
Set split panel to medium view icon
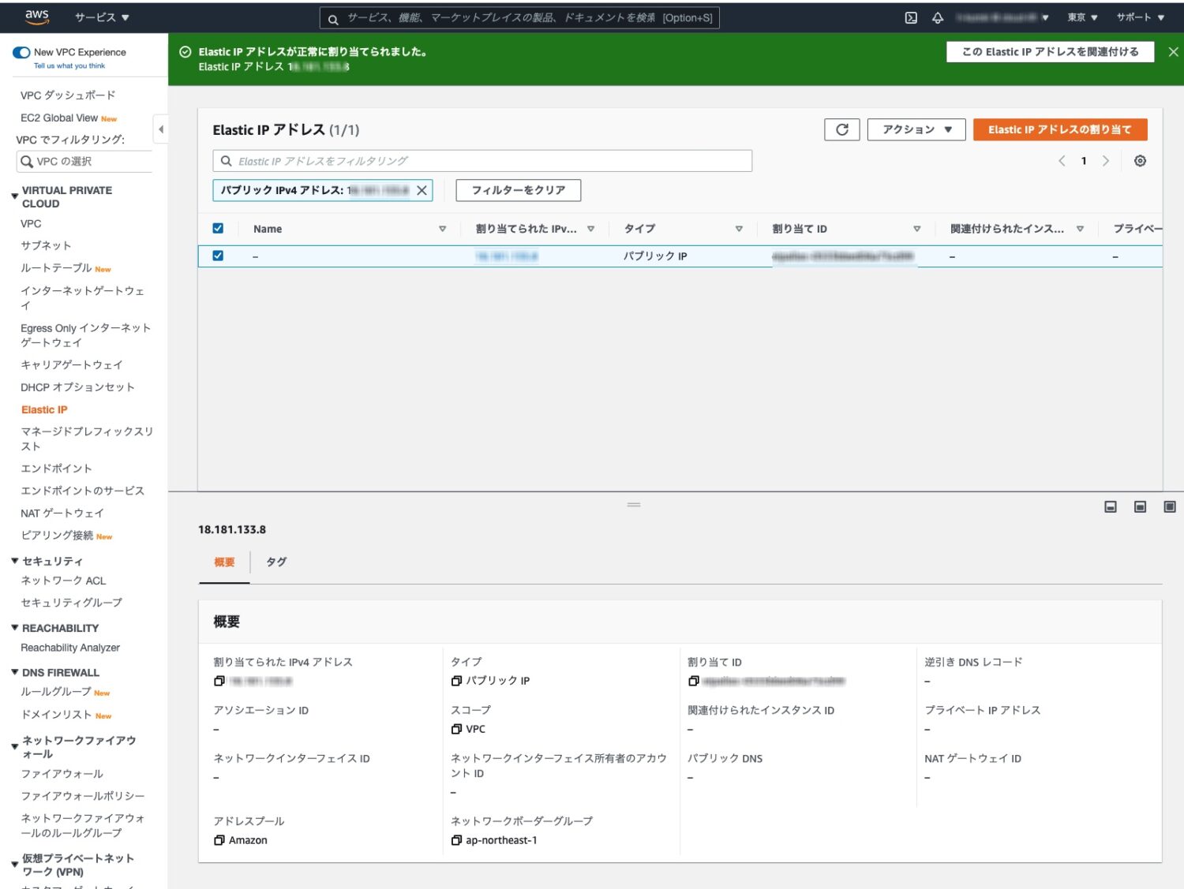(1140, 506)
